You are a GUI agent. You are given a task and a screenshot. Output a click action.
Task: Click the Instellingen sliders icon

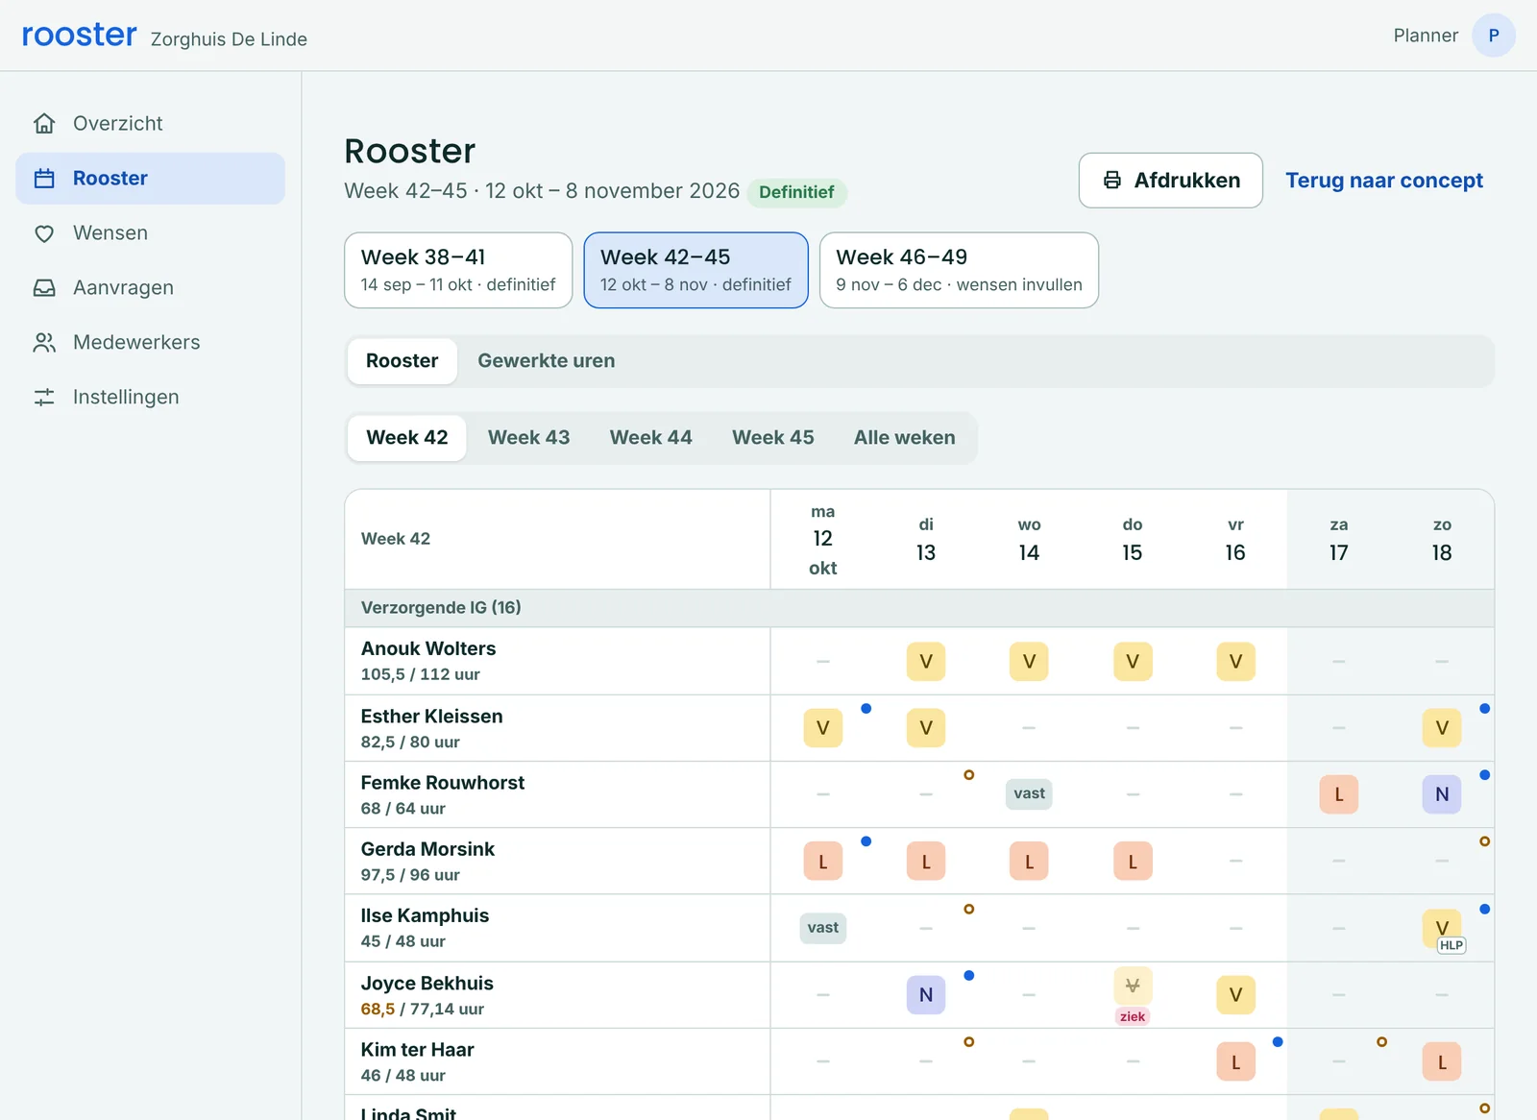coord(44,398)
